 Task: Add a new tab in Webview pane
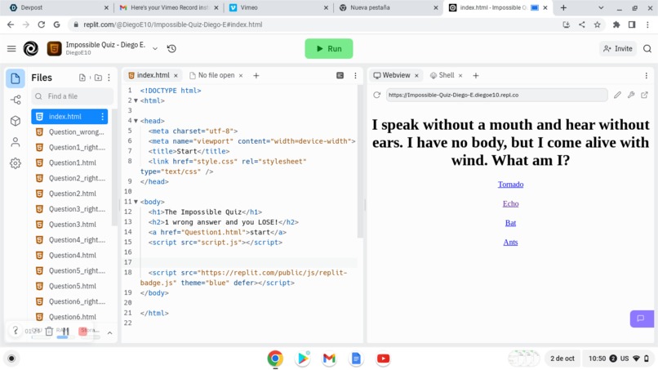click(x=475, y=76)
